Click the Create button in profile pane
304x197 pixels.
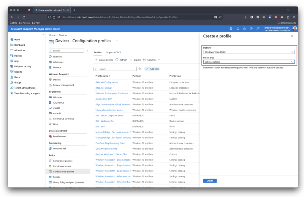tap(210, 181)
